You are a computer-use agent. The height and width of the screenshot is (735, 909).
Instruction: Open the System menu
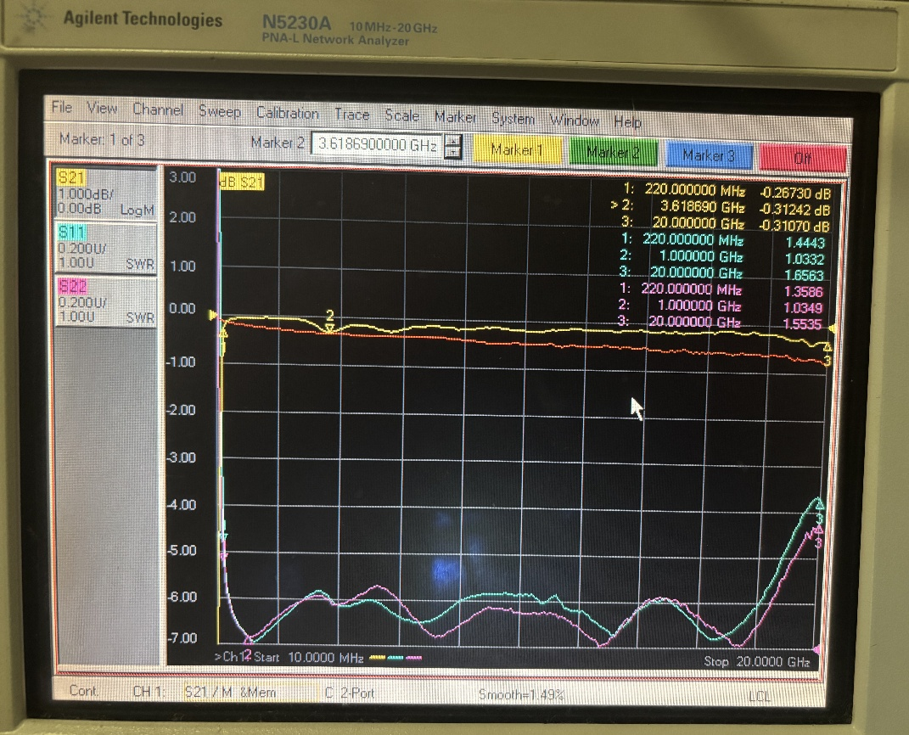click(x=513, y=119)
